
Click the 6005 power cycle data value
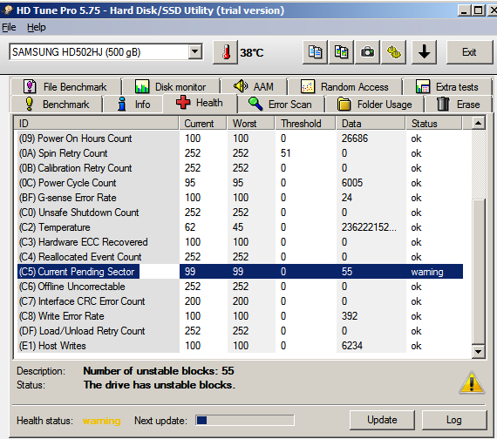[x=352, y=183]
